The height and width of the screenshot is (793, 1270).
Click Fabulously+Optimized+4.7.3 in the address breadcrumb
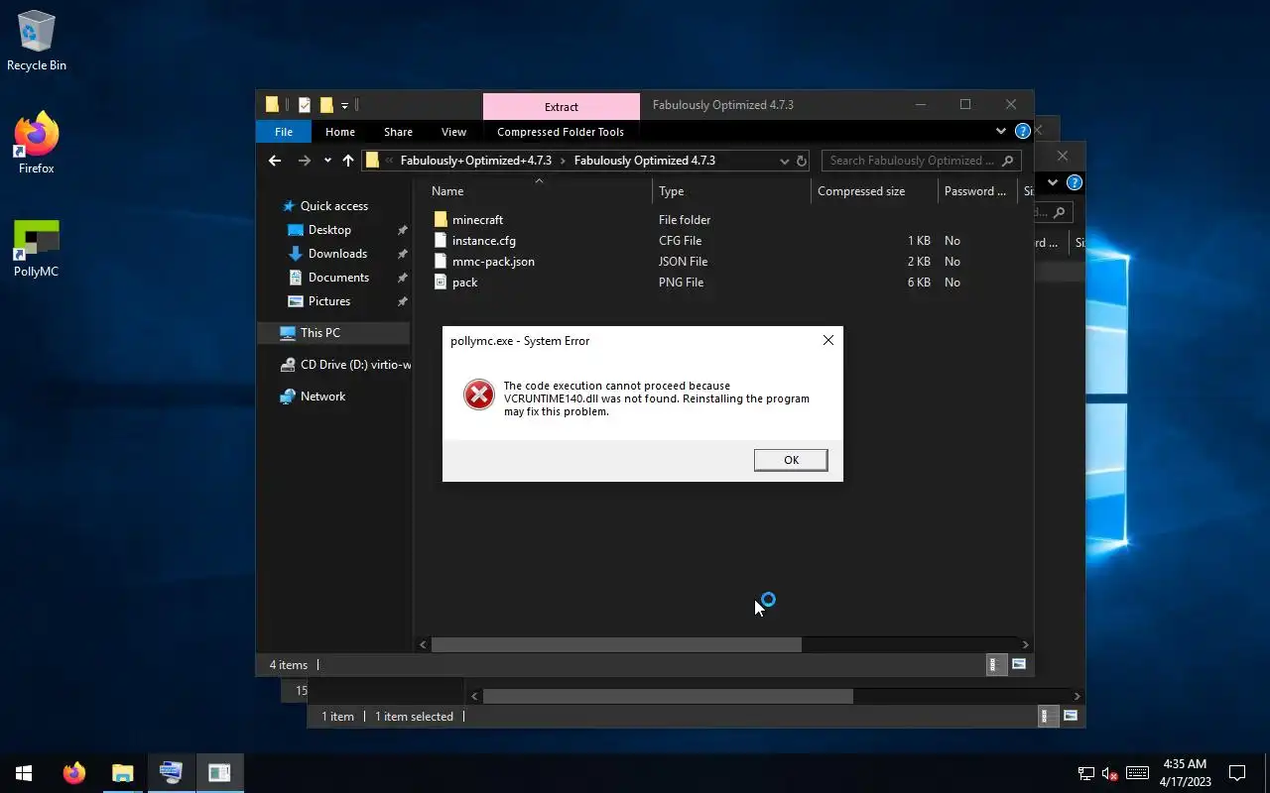(x=475, y=161)
